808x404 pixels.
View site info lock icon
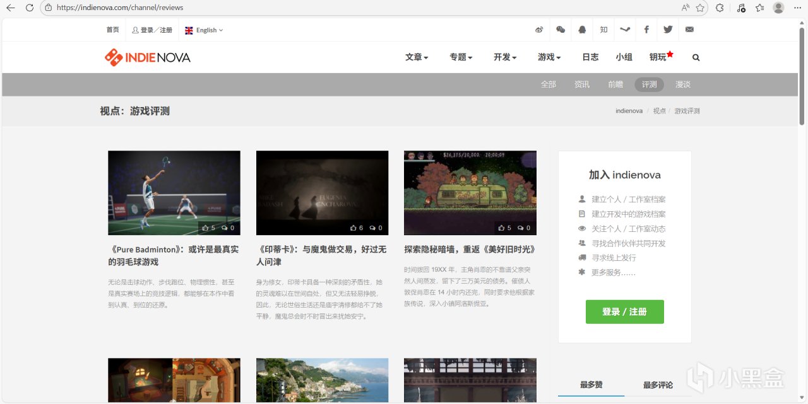pyautogui.click(x=48, y=8)
